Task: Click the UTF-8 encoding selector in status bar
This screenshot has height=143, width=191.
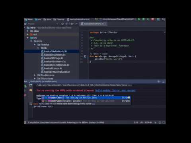Action: [x=148, y=122]
